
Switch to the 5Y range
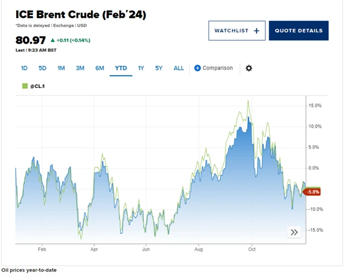click(x=159, y=68)
